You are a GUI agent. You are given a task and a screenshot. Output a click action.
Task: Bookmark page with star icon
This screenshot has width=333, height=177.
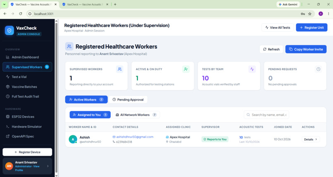click(310, 14)
